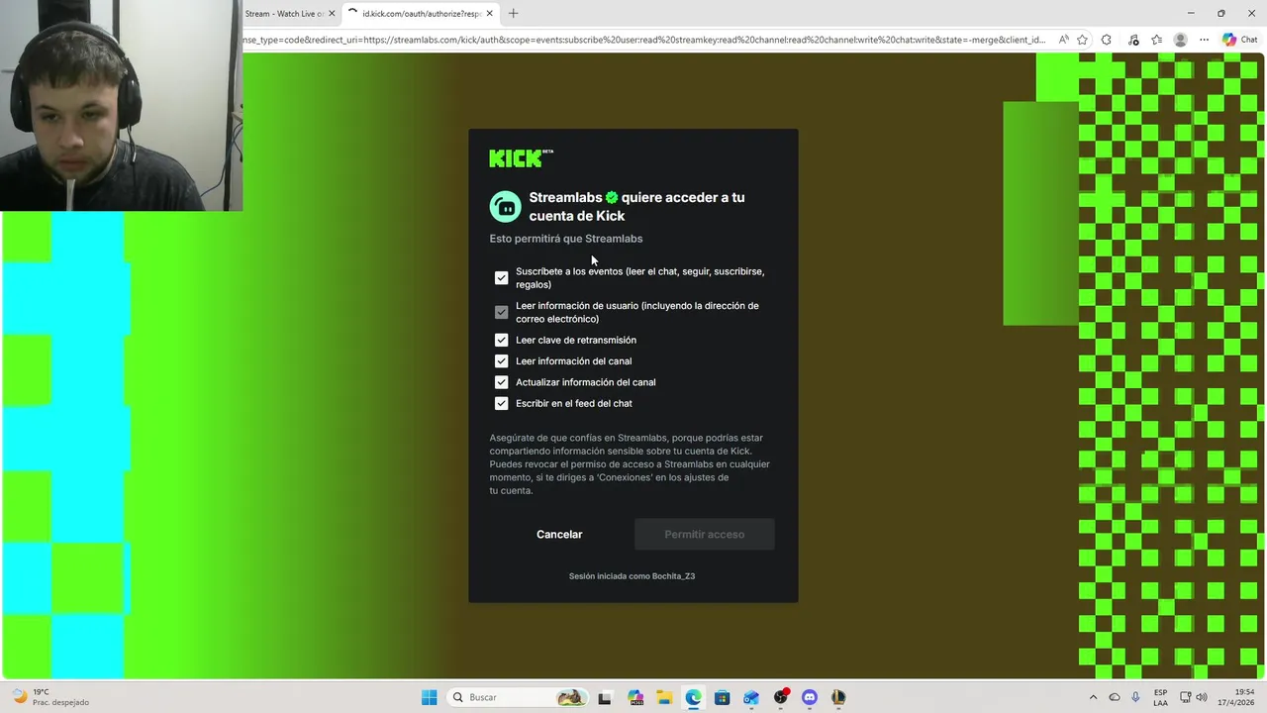Click the Streamlabs app avatar icon
Screen dimensions: 1267x713
point(505,206)
